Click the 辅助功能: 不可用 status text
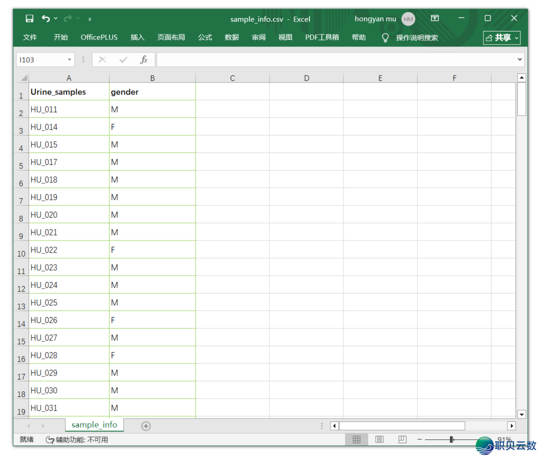Viewport: 540px width, 458px height. point(77,440)
